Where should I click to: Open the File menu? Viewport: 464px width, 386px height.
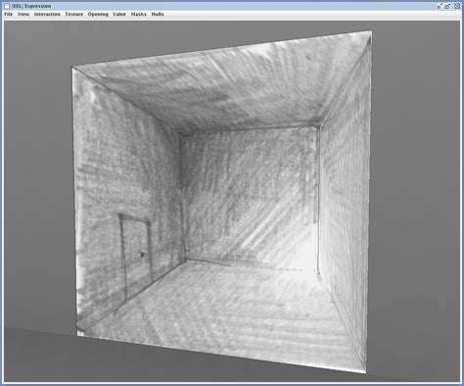coord(8,14)
